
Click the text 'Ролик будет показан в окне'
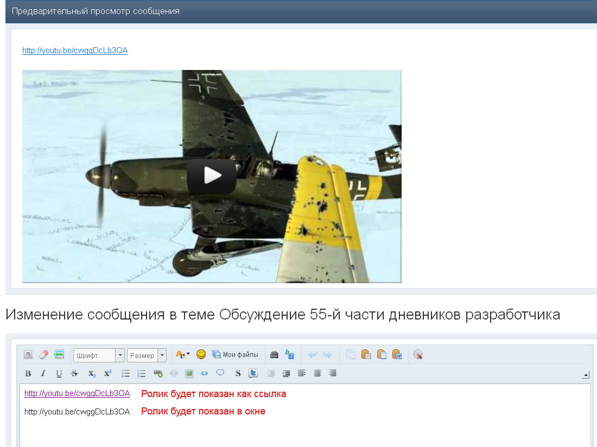click(204, 411)
